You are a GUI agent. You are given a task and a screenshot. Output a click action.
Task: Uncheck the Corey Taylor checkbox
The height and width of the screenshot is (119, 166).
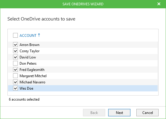(x=15, y=51)
